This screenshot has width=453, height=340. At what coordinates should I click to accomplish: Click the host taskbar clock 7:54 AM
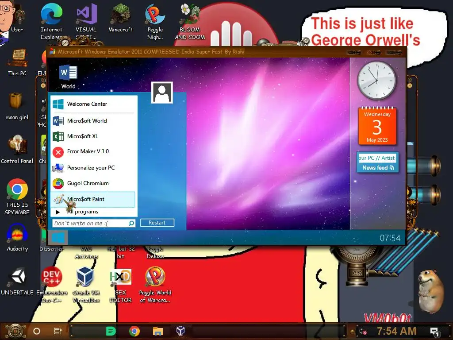tap(397, 331)
